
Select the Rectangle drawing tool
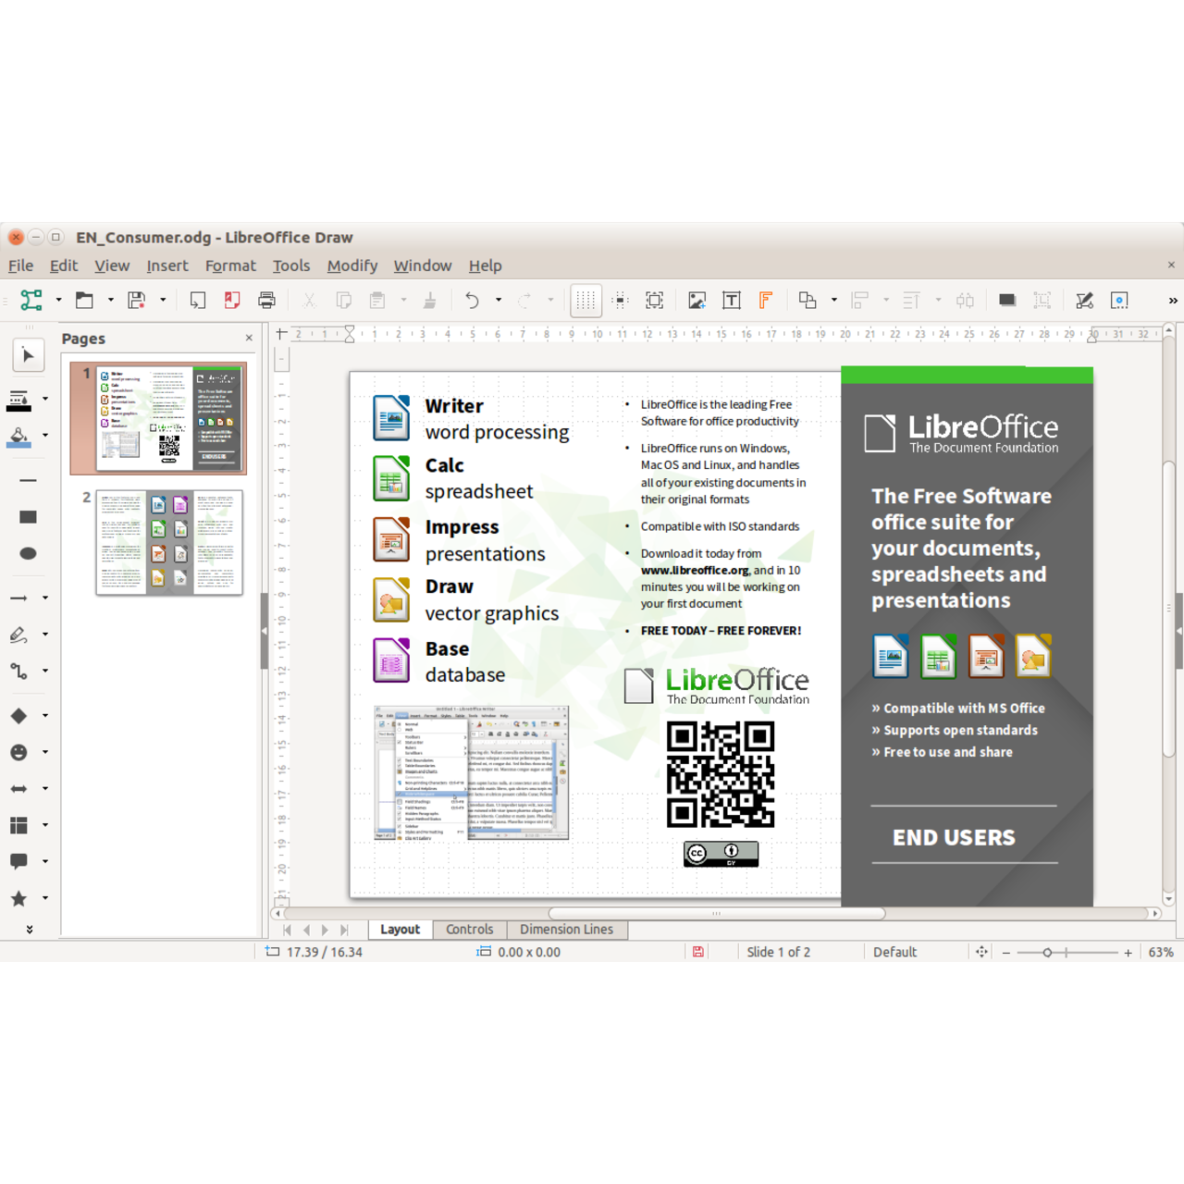coord(28,516)
